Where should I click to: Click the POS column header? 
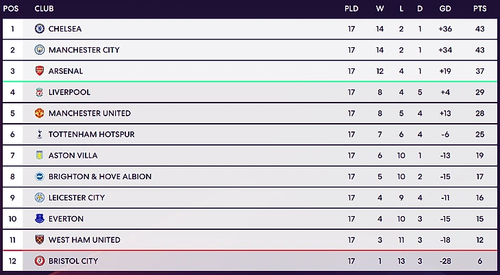tap(12, 9)
